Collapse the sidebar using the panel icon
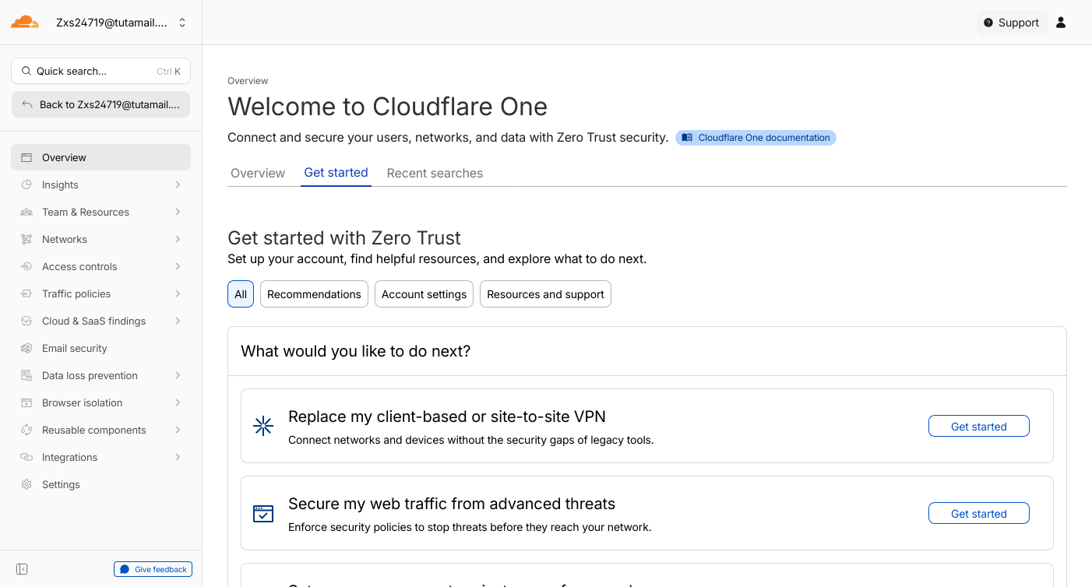Image resolution: width=1092 pixels, height=587 pixels. pyautogui.click(x=22, y=569)
